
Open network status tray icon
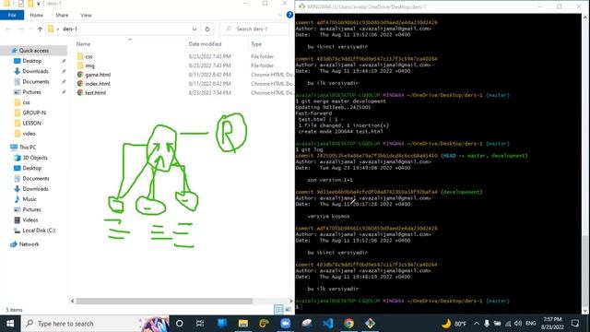pyautogui.click(x=508, y=324)
